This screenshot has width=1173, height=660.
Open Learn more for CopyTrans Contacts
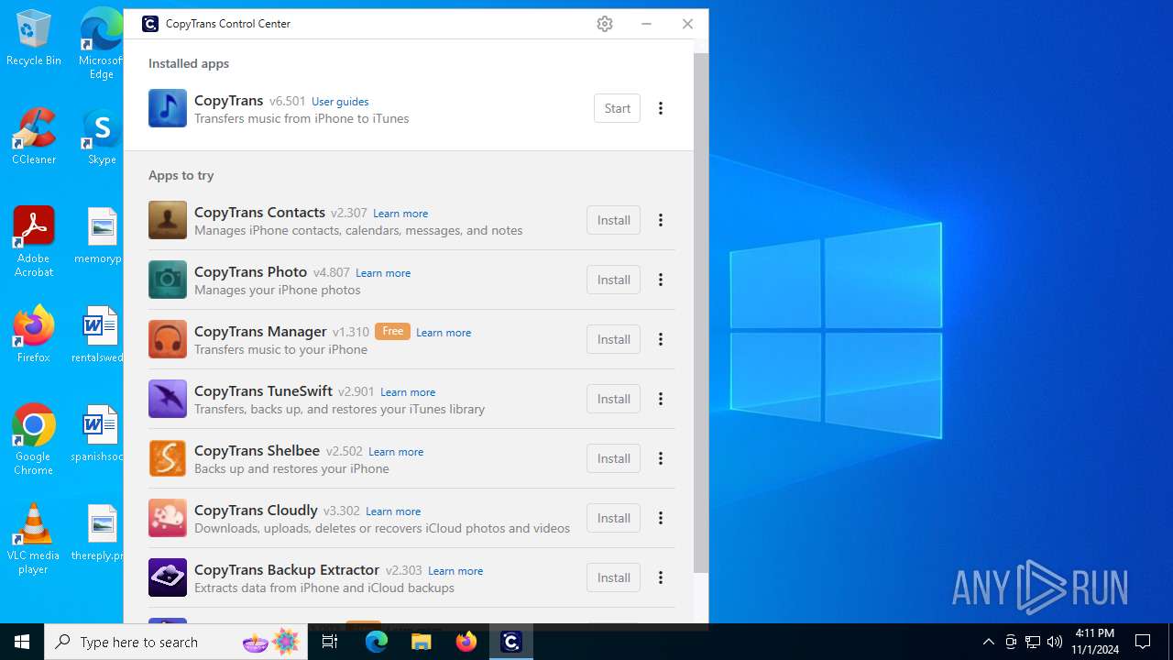coord(400,214)
